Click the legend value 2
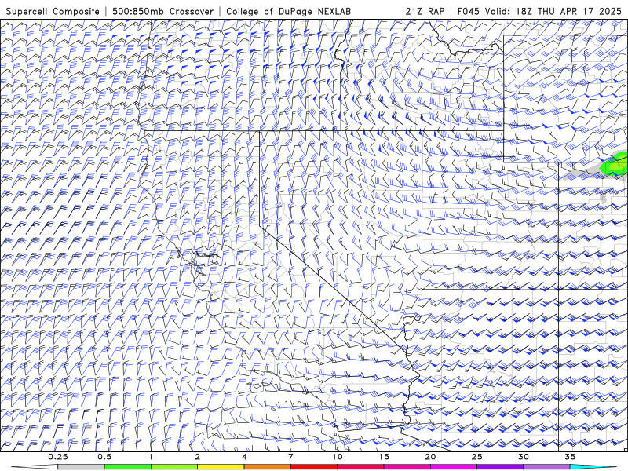628x471 pixels. pyautogui.click(x=198, y=457)
